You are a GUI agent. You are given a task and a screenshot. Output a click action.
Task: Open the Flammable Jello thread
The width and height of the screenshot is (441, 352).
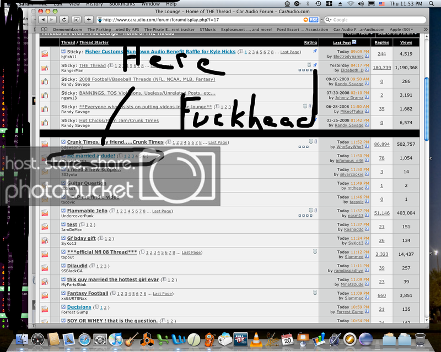click(87, 211)
